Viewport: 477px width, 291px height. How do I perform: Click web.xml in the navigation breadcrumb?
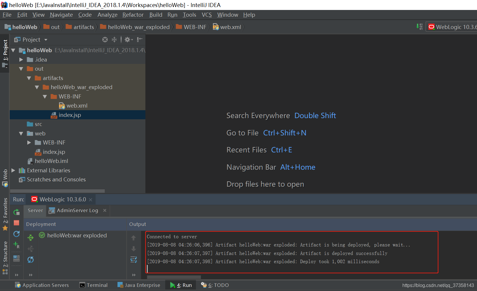(227, 27)
